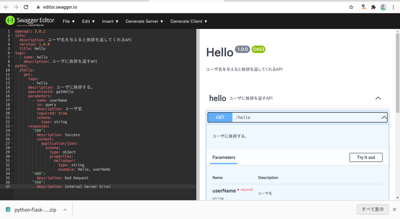
Task: Click the back navigation arrow
Action: point(6,7)
